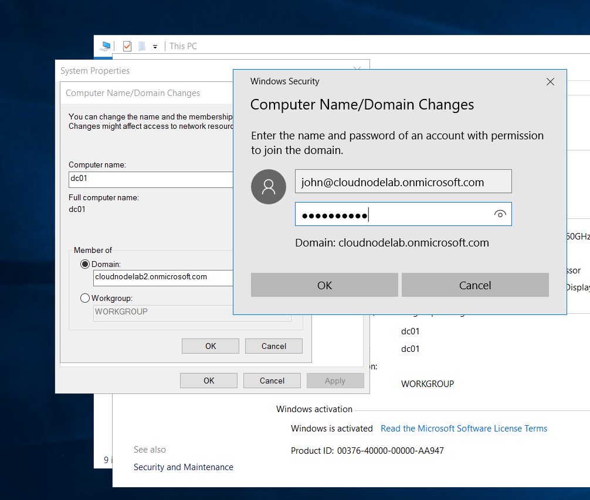Click the Product ID 00376-40000-00000-AA947 text
Viewport: 590px width, 500px height.
[x=367, y=450]
